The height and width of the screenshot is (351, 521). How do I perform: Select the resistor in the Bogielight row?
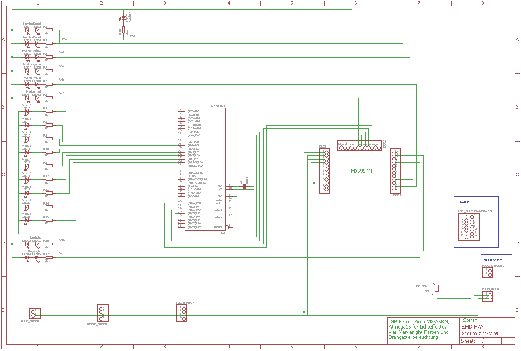(x=49, y=257)
